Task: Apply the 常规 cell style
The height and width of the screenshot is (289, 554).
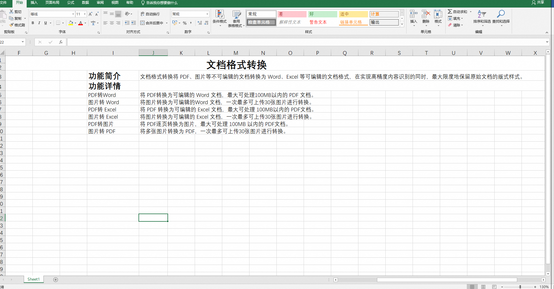Action: tap(261, 14)
